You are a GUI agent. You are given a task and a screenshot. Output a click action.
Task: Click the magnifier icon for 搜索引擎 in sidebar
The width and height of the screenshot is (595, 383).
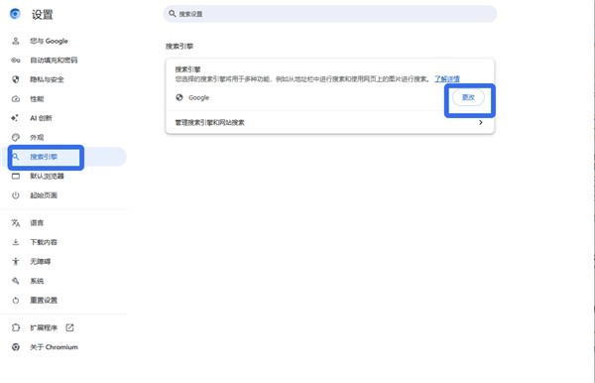coord(16,157)
